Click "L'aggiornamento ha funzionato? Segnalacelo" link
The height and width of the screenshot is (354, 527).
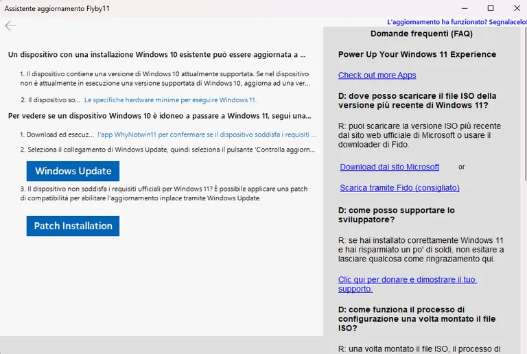(x=457, y=22)
